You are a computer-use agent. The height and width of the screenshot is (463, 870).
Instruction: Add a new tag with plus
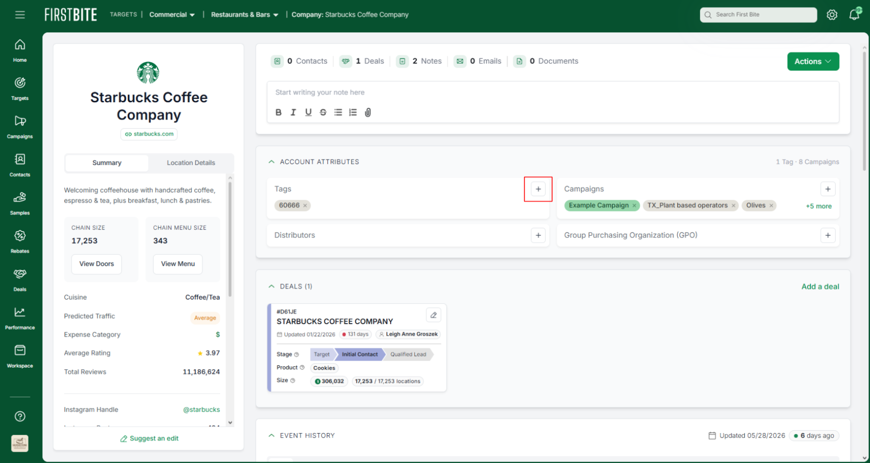538,189
